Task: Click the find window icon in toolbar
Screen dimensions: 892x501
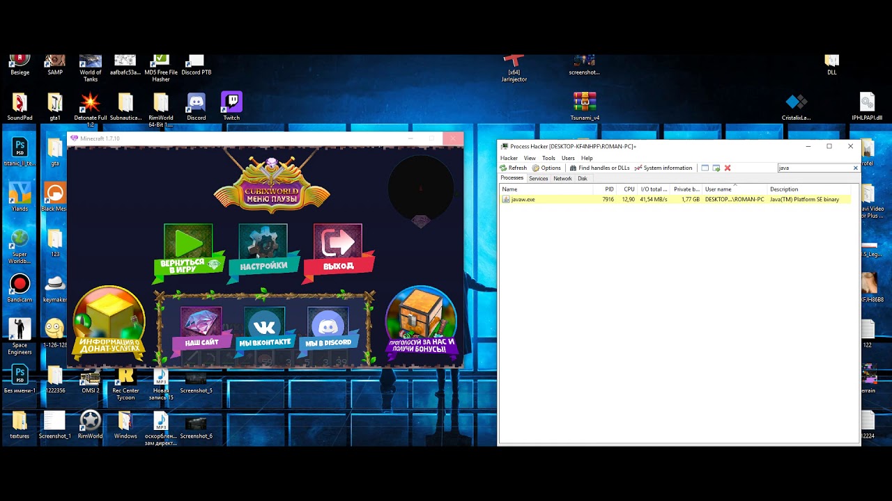Action: [705, 168]
